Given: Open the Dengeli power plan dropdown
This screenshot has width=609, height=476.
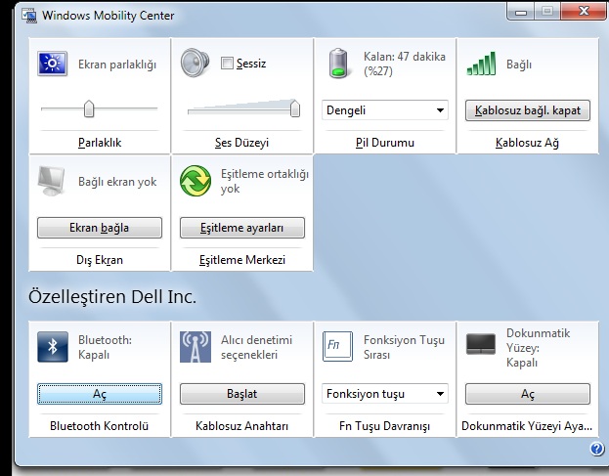Looking at the screenshot, I should pos(384,110).
